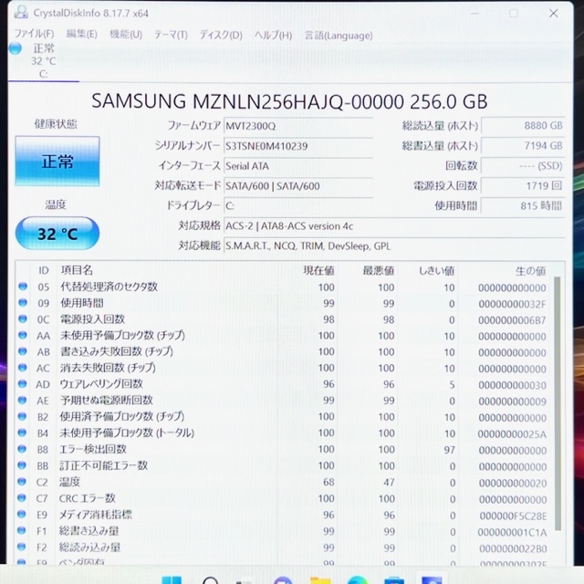Click the serial number field S3TSNE0M410239

298,146
